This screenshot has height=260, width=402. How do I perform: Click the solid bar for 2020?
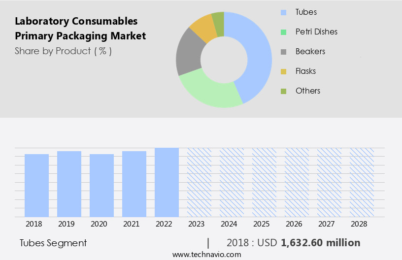101,185
